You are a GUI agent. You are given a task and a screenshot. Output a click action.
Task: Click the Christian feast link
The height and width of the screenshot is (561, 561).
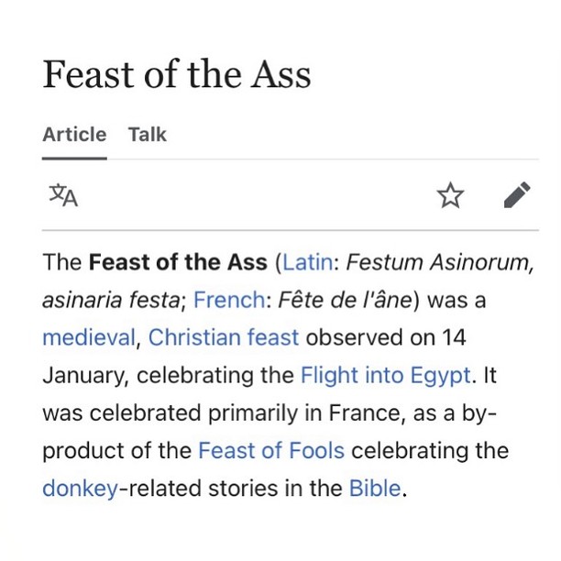224,338
